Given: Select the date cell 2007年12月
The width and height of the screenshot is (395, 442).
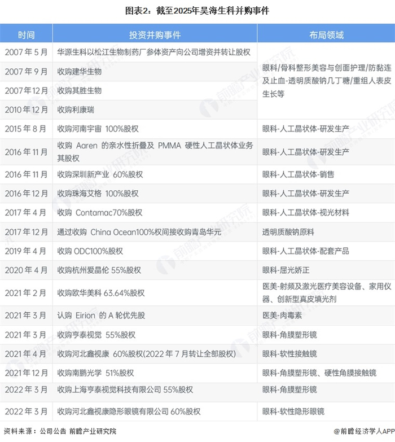Looking at the screenshot, I should pyautogui.click(x=26, y=91).
